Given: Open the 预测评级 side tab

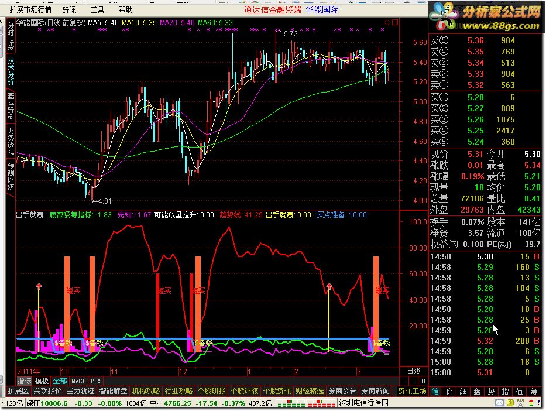Looking at the screenshot, I should 11,176.
